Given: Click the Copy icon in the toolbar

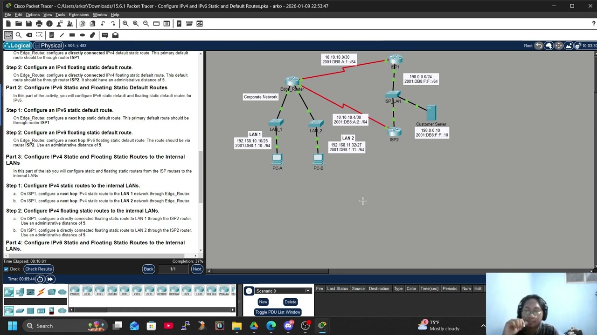Looking at the screenshot, I should coord(82,23).
